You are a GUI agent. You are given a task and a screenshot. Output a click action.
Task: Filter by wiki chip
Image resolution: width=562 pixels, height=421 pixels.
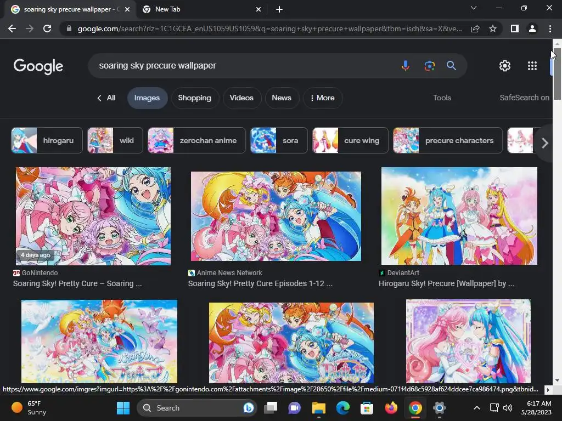(115, 140)
